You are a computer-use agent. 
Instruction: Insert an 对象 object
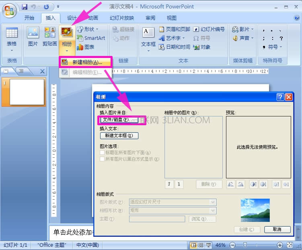tap(201, 47)
